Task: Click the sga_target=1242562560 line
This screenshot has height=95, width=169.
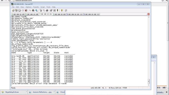Action: click(23, 35)
